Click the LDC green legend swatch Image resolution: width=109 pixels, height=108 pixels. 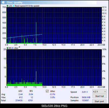[x=7, y=6]
